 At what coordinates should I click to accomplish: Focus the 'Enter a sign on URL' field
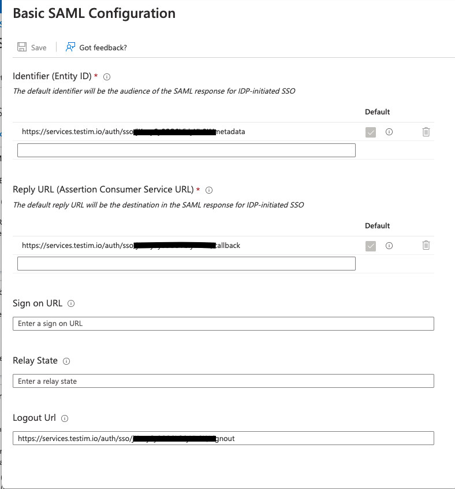[x=223, y=324]
